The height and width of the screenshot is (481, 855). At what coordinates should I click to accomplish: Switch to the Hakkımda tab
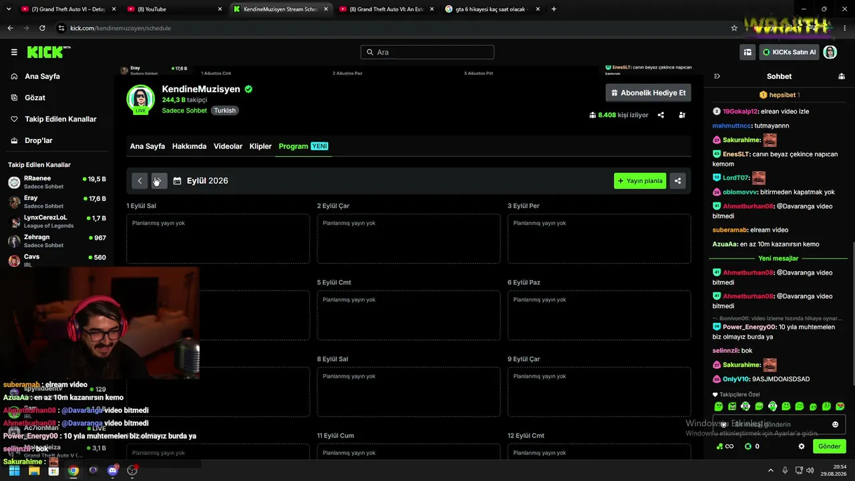189,146
